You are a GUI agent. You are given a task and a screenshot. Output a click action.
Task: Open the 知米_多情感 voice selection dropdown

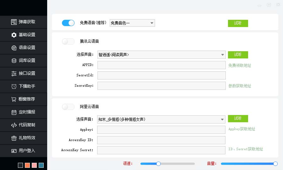point(161,119)
